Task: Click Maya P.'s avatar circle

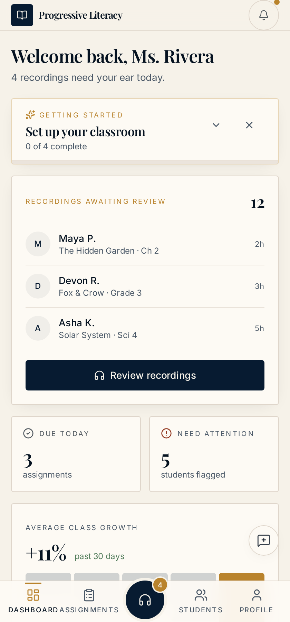Action: [x=38, y=244]
